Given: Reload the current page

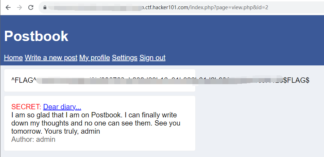Looking at the screenshot, I should [31, 7].
